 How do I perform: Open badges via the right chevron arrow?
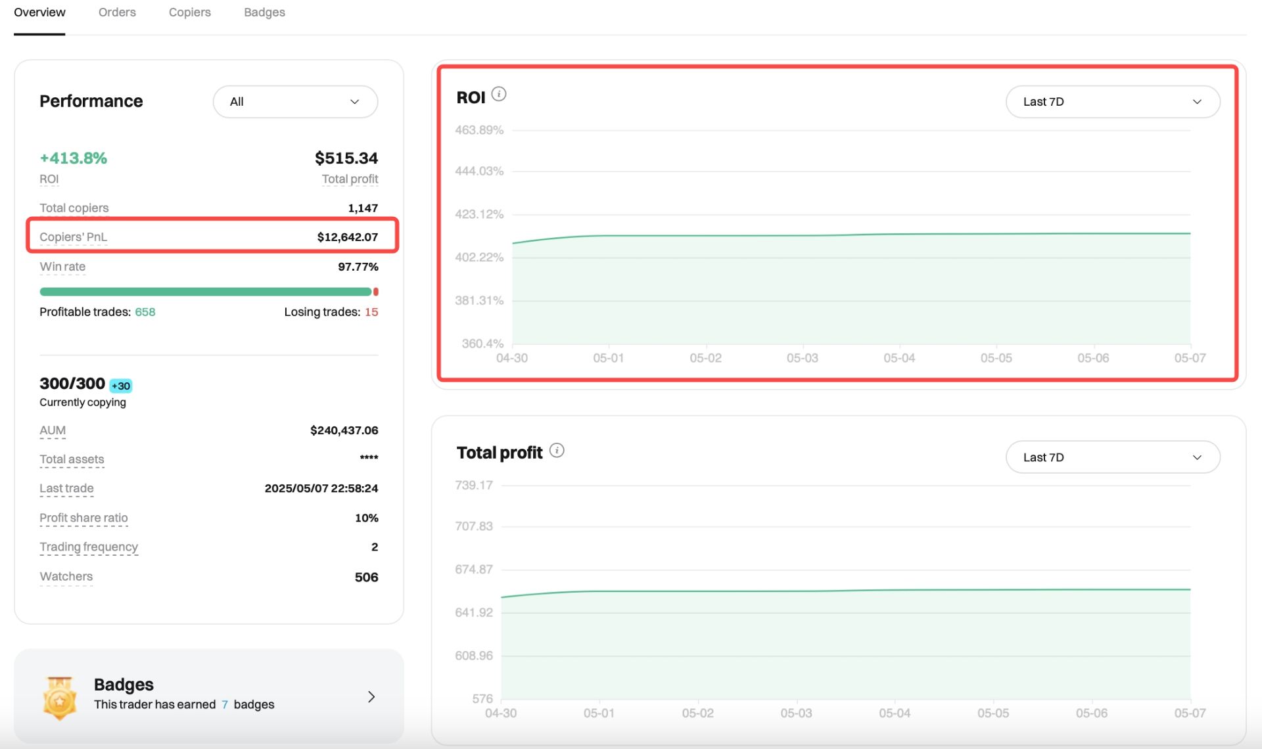[x=371, y=696]
